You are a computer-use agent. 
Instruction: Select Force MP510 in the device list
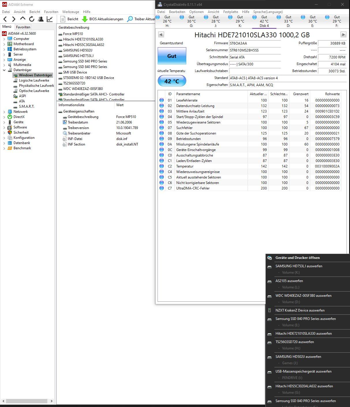pos(73,34)
